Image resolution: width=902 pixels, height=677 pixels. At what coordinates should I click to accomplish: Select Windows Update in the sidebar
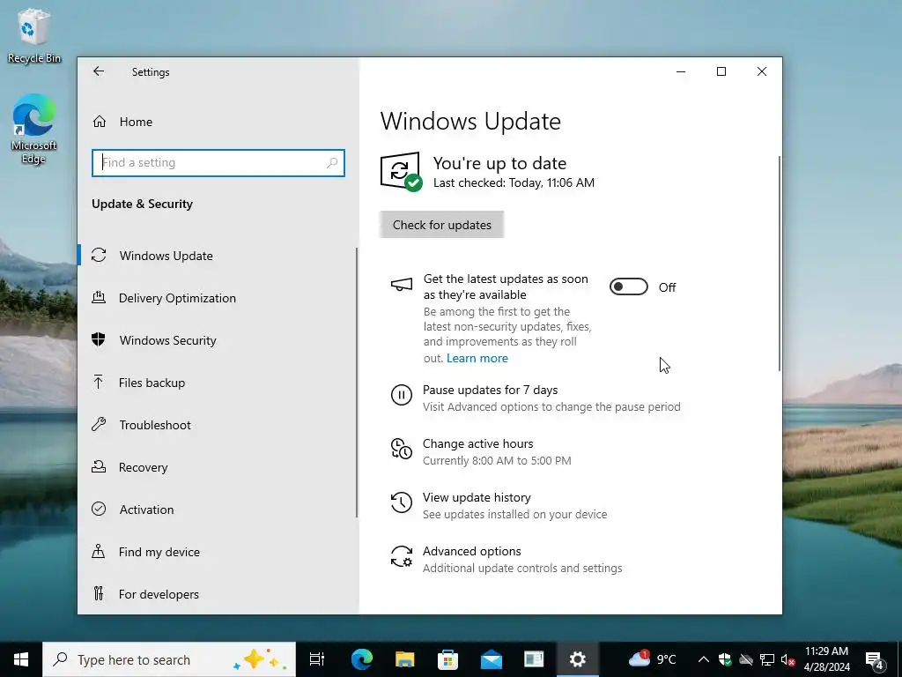[x=218, y=255]
